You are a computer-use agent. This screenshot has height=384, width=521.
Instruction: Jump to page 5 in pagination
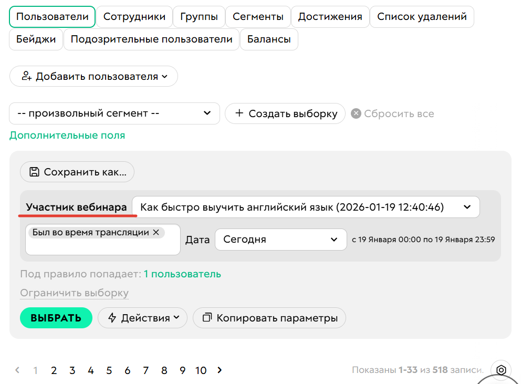coord(109,370)
